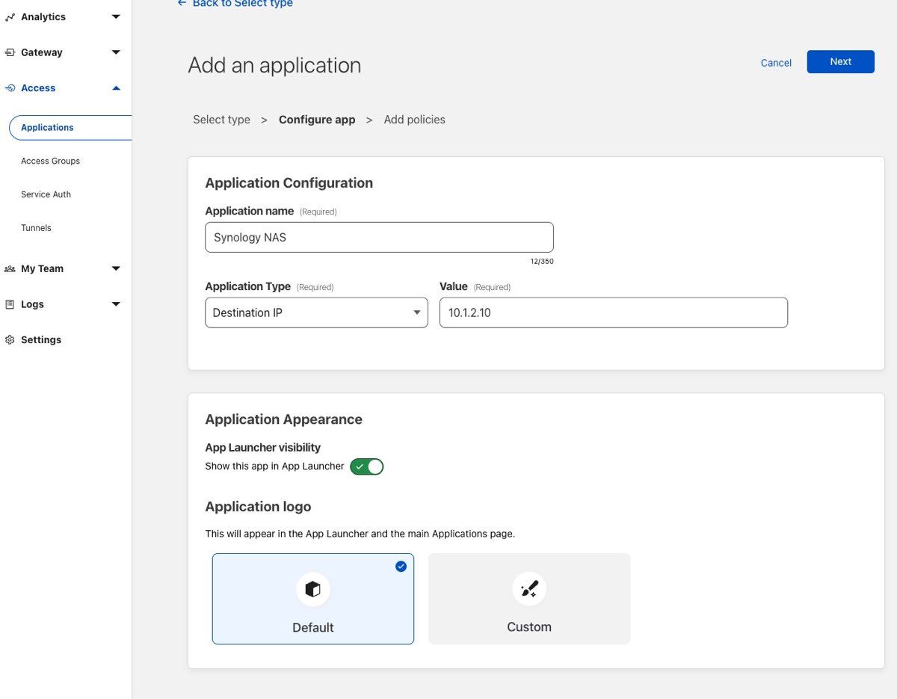897x699 pixels.
Task: Click the Settings gear icon
Action: coord(10,340)
